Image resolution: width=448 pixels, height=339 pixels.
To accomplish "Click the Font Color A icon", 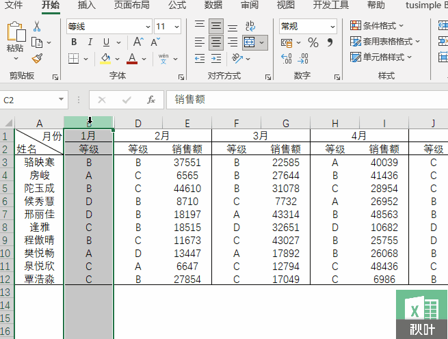I will [132, 59].
